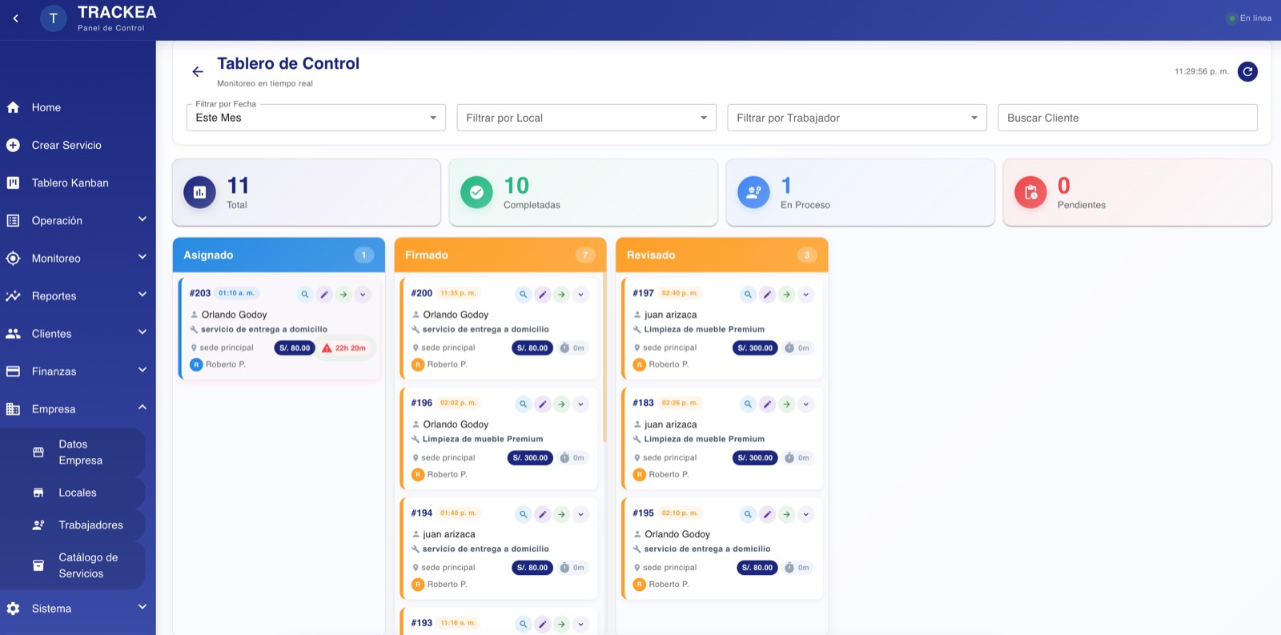The width and height of the screenshot is (1281, 635).
Task: Expand the Clientes menu
Action: [78, 333]
